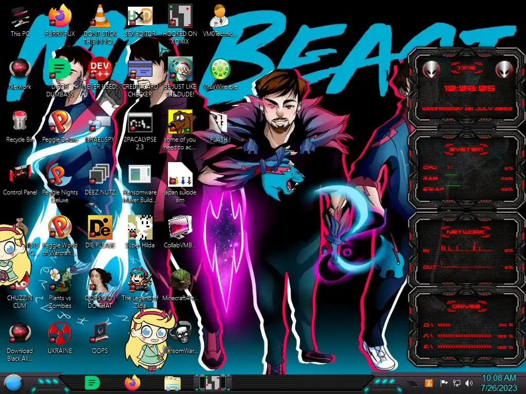
Task: Switch to the active Xonix taskbar window
Action: pyautogui.click(x=213, y=383)
